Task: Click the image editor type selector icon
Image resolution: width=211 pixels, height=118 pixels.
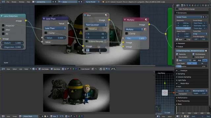Action: click(x=3, y=116)
